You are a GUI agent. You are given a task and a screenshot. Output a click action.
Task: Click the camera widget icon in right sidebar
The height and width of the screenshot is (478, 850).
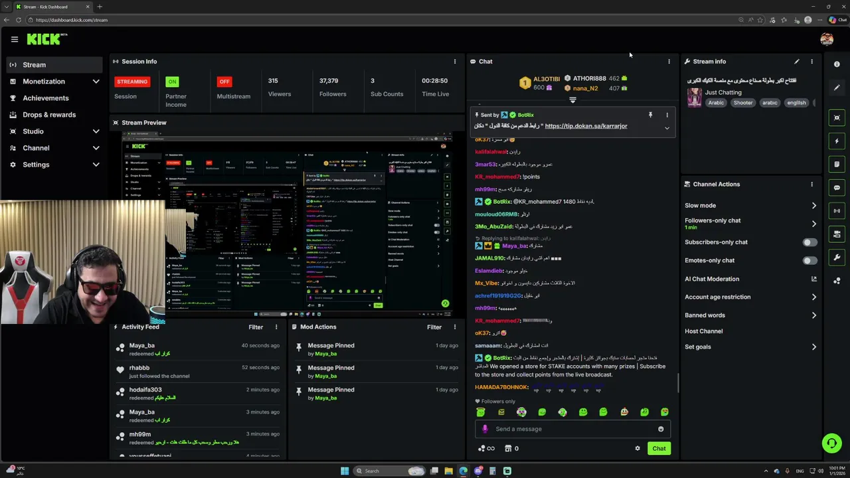(837, 234)
